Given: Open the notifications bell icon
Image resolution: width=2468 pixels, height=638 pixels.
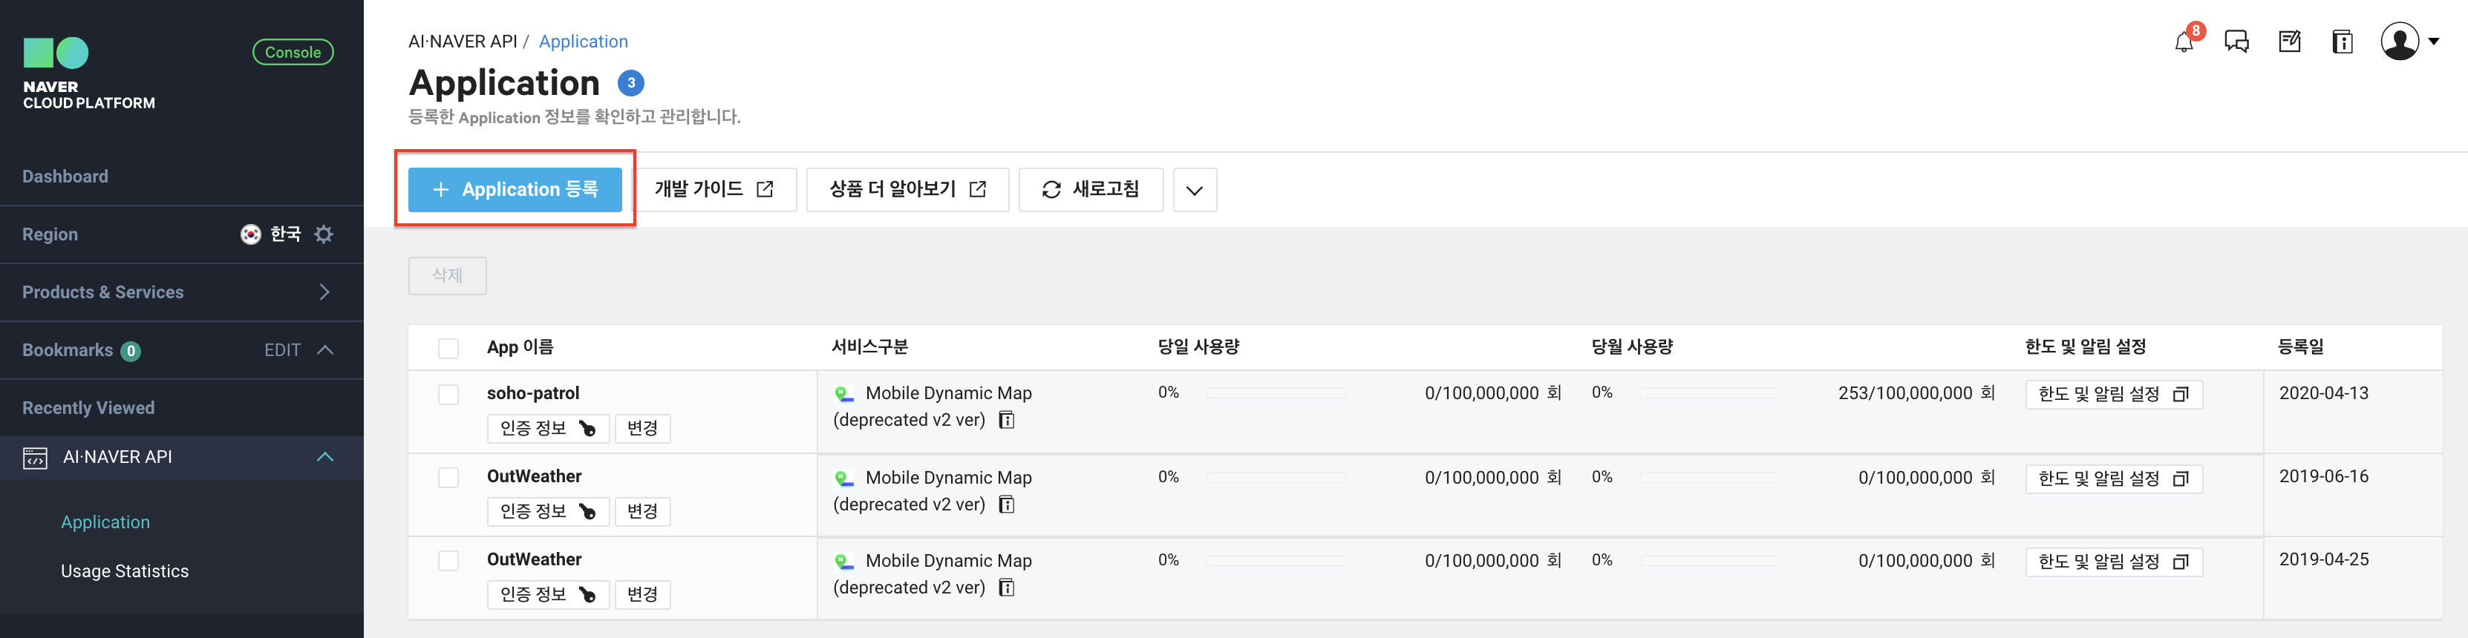Looking at the screenshot, I should 2184,42.
